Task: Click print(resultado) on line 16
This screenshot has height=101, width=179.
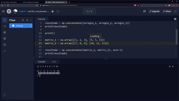Action: [56, 53]
